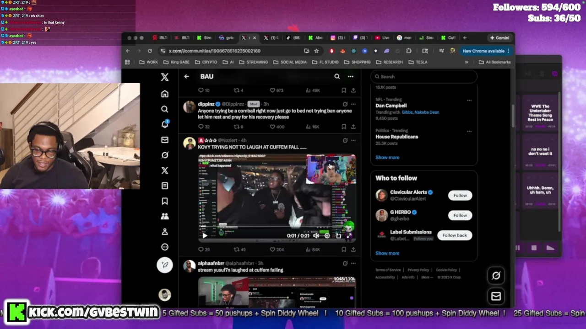Open Notifications bell in X sidebar
This screenshot has height=329, width=586.
coord(165,124)
